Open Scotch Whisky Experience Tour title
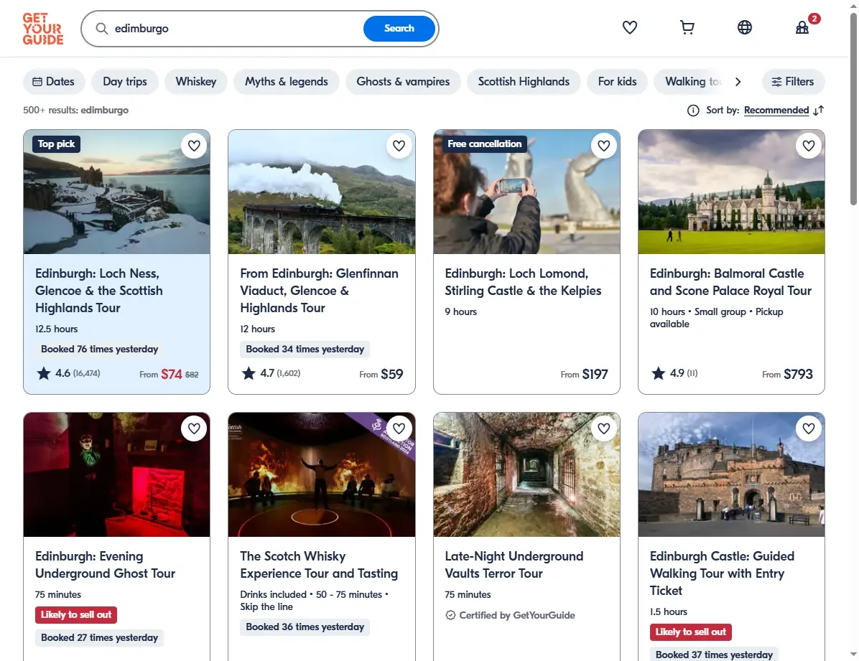The height and width of the screenshot is (661, 859). click(x=319, y=565)
